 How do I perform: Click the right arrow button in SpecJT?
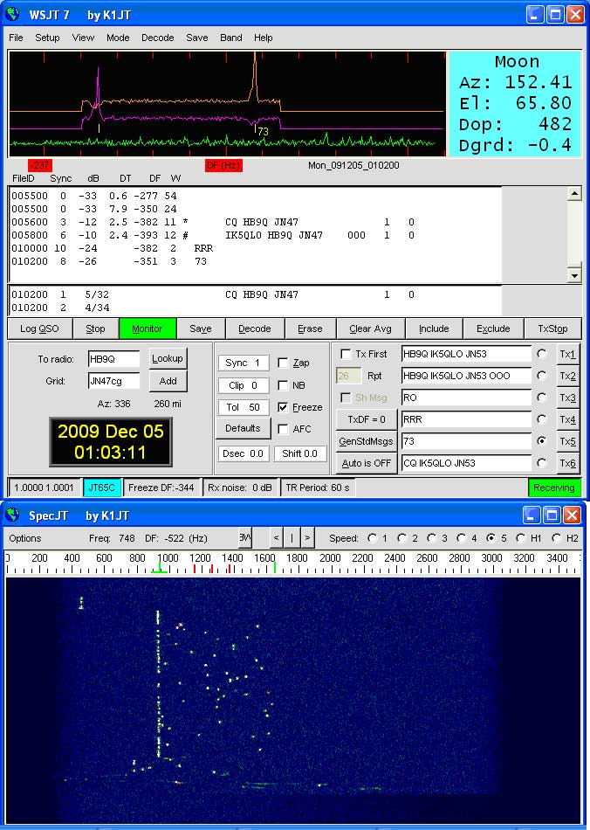[308, 538]
